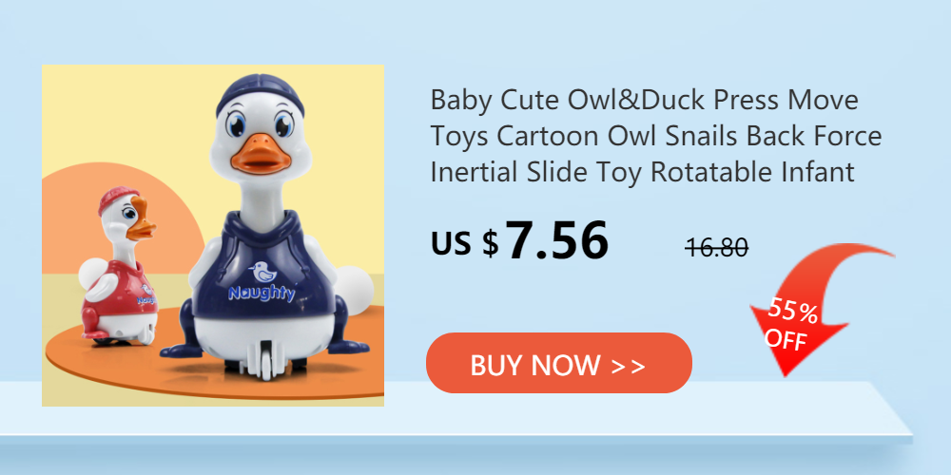The image size is (951, 475).
Task: Click the orange round platform under ducks
Action: 215,365
